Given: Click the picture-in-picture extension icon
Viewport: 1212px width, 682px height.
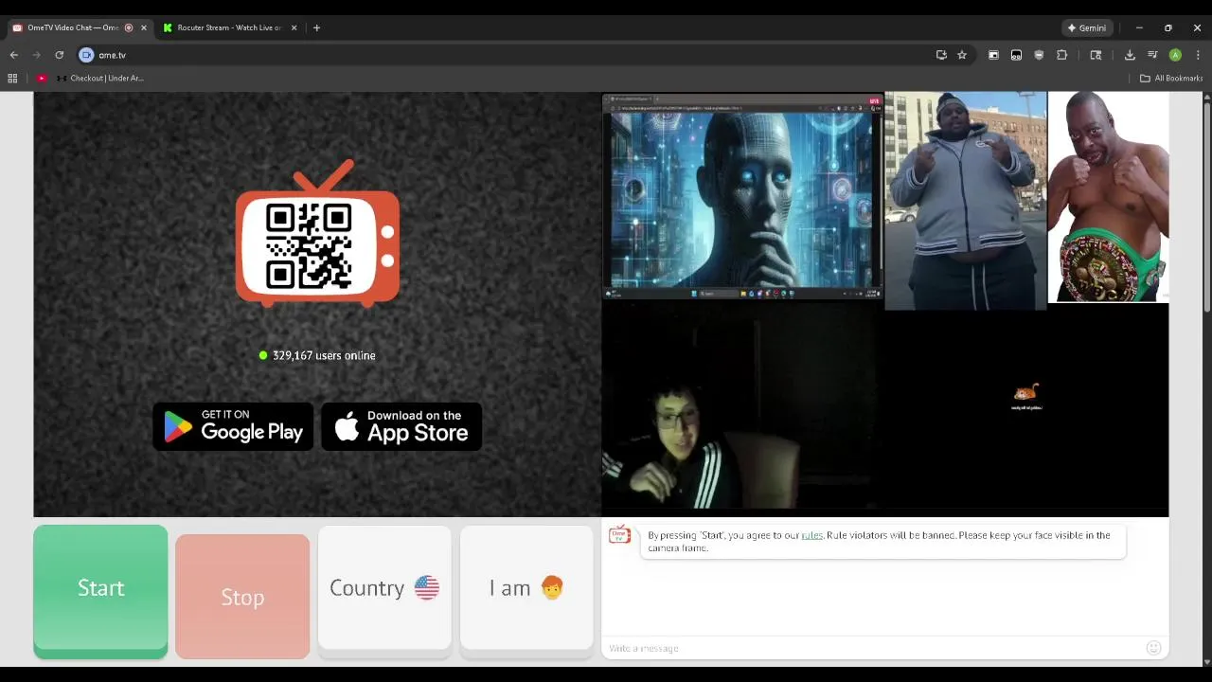Looking at the screenshot, I should pyautogui.click(x=993, y=55).
